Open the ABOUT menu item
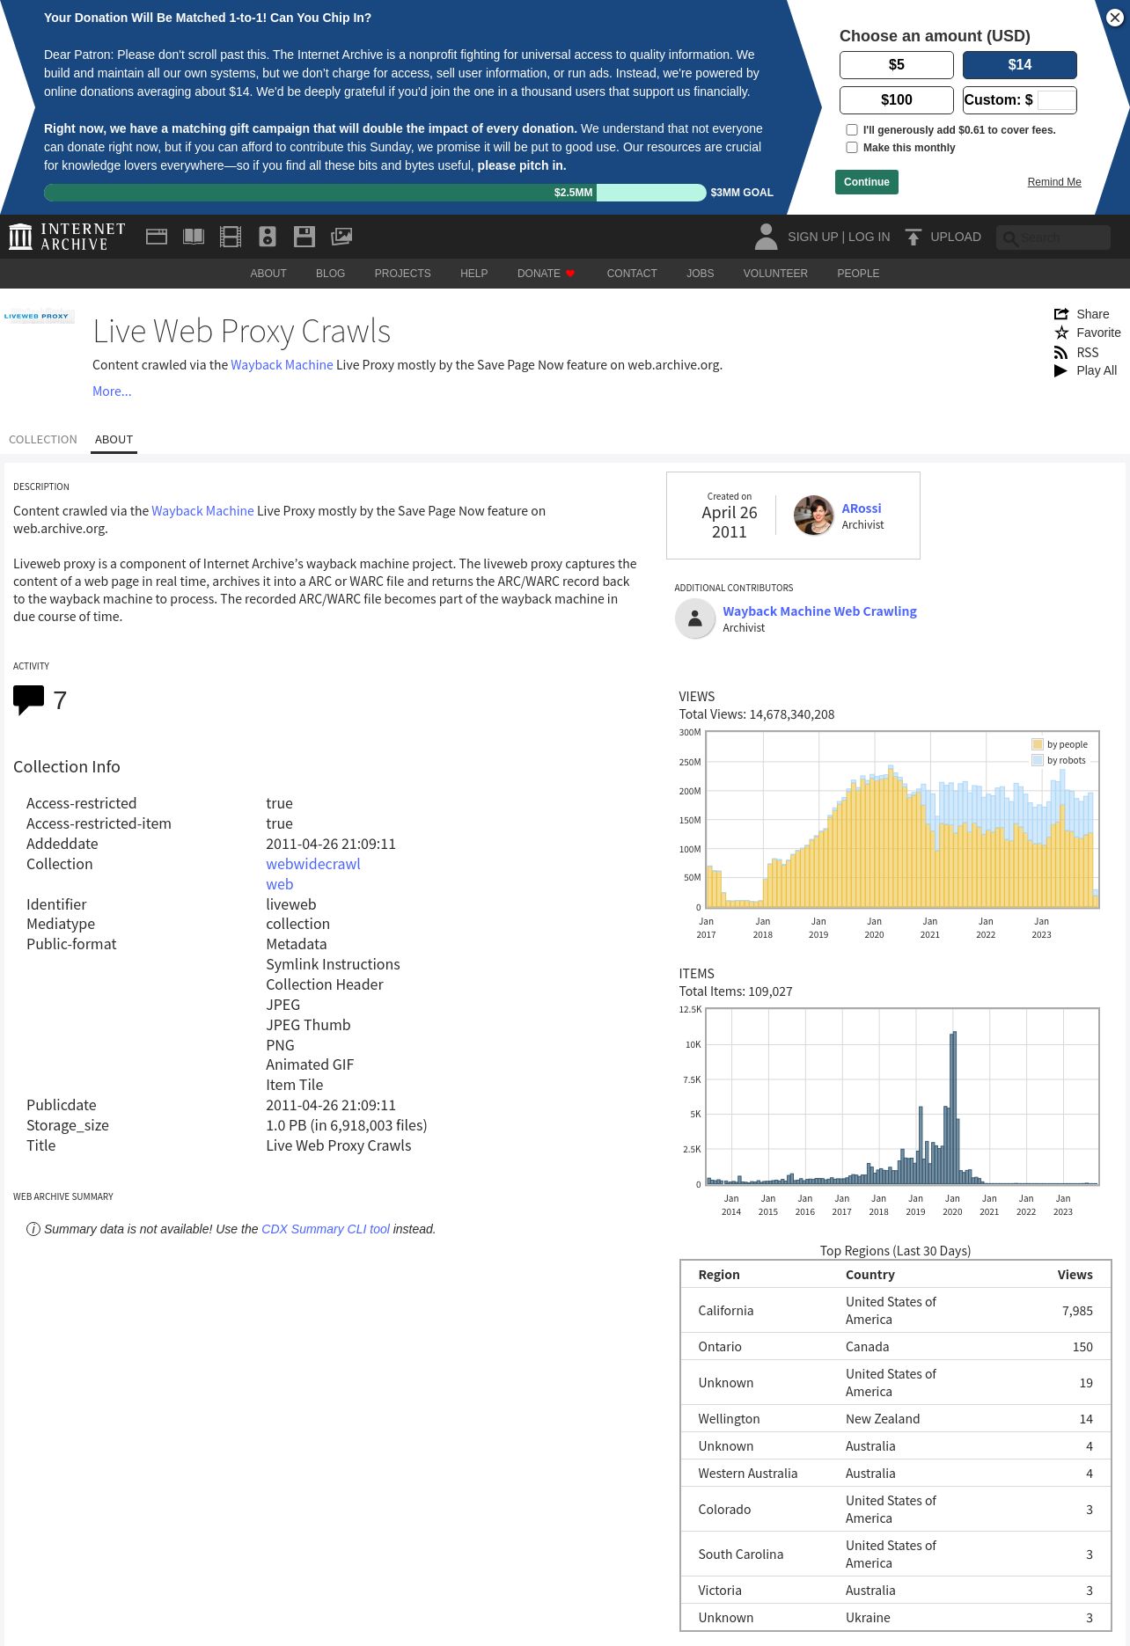This screenshot has width=1130, height=1646. click(x=268, y=274)
